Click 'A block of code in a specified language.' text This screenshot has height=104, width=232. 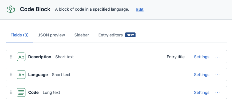pos(92,9)
